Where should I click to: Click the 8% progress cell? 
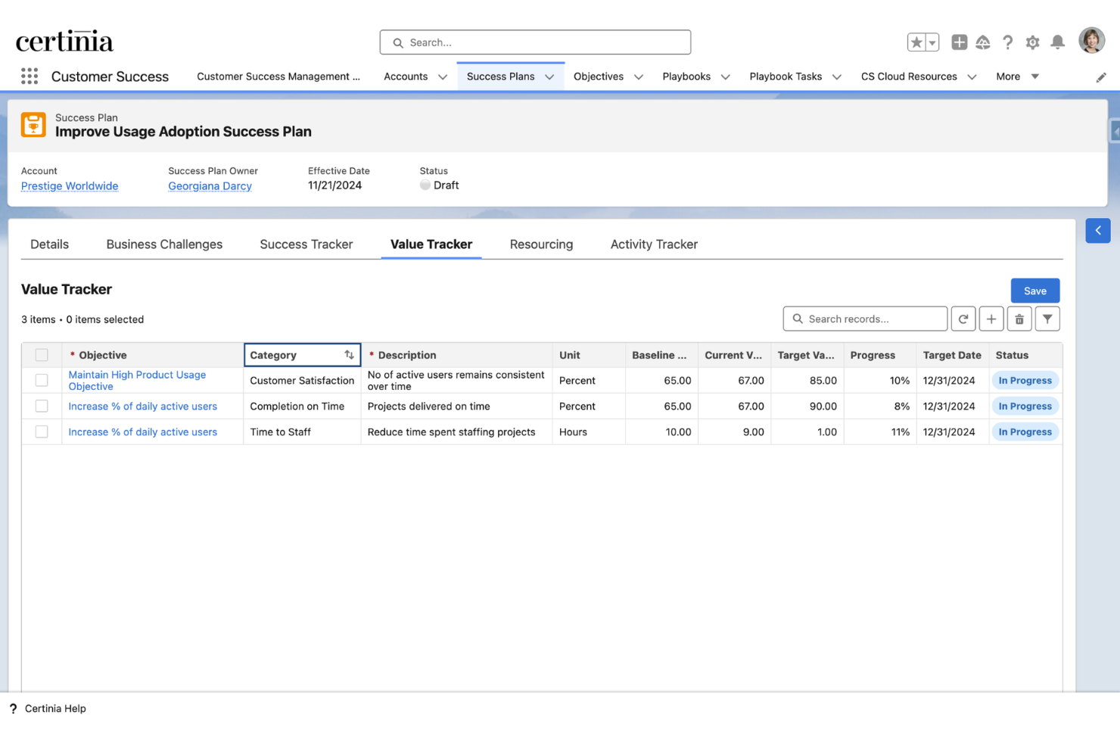coord(879,406)
